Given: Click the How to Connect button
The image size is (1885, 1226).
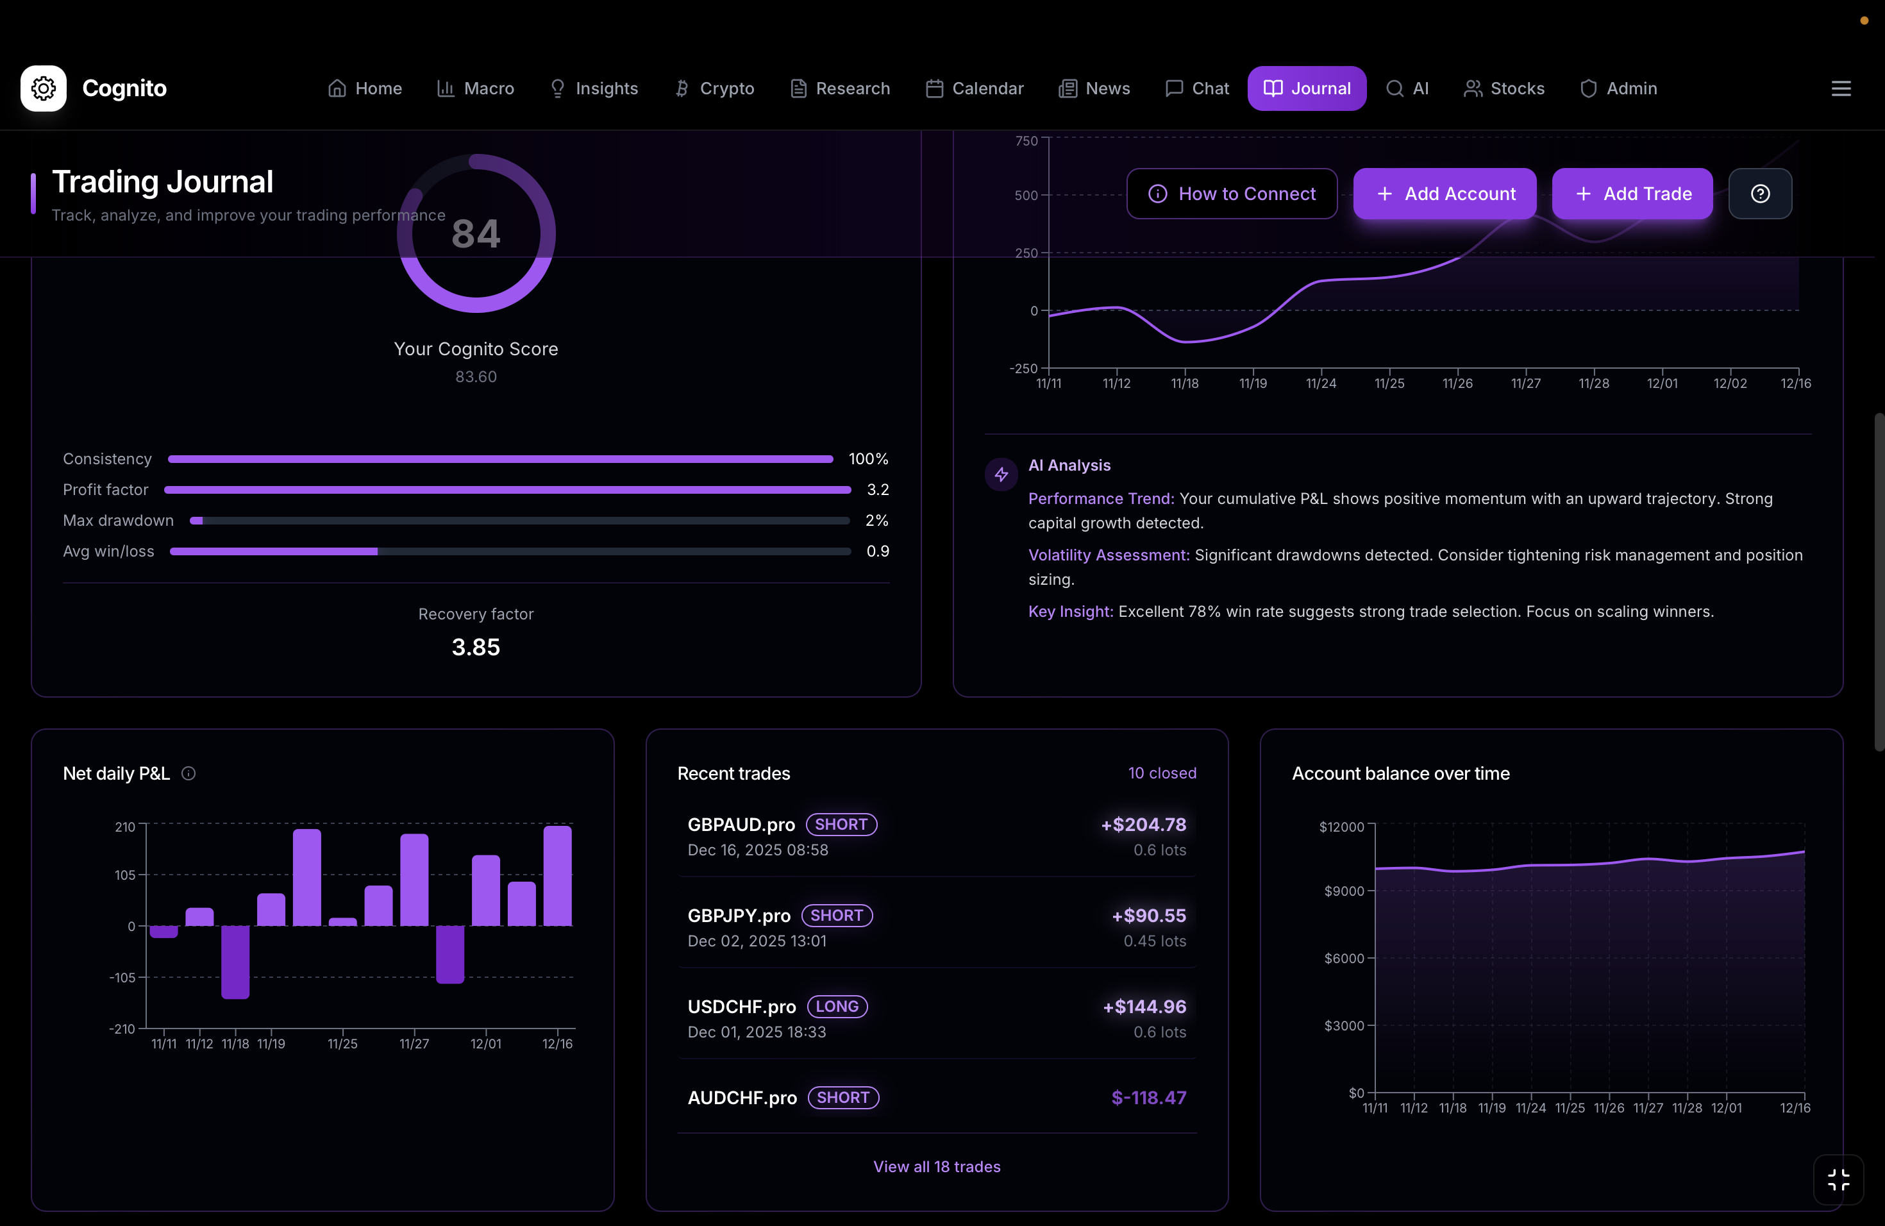Looking at the screenshot, I should pyautogui.click(x=1232, y=193).
